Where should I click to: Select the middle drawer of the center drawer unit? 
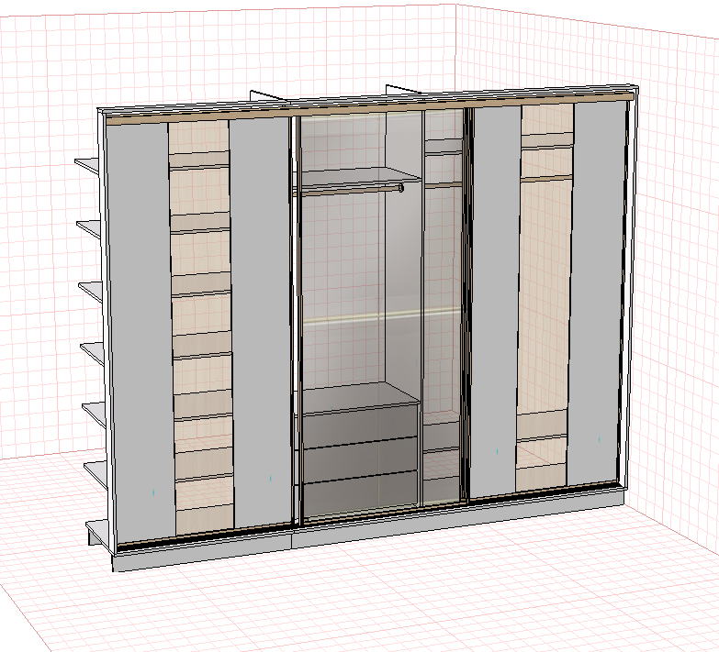[x=360, y=460]
